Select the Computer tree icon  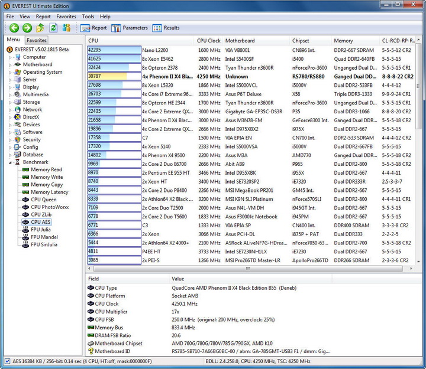(x=18, y=57)
